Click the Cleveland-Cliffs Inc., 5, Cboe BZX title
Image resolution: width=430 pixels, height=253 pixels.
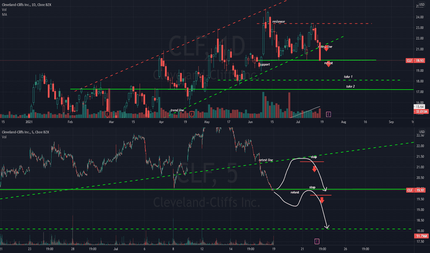[25, 132]
